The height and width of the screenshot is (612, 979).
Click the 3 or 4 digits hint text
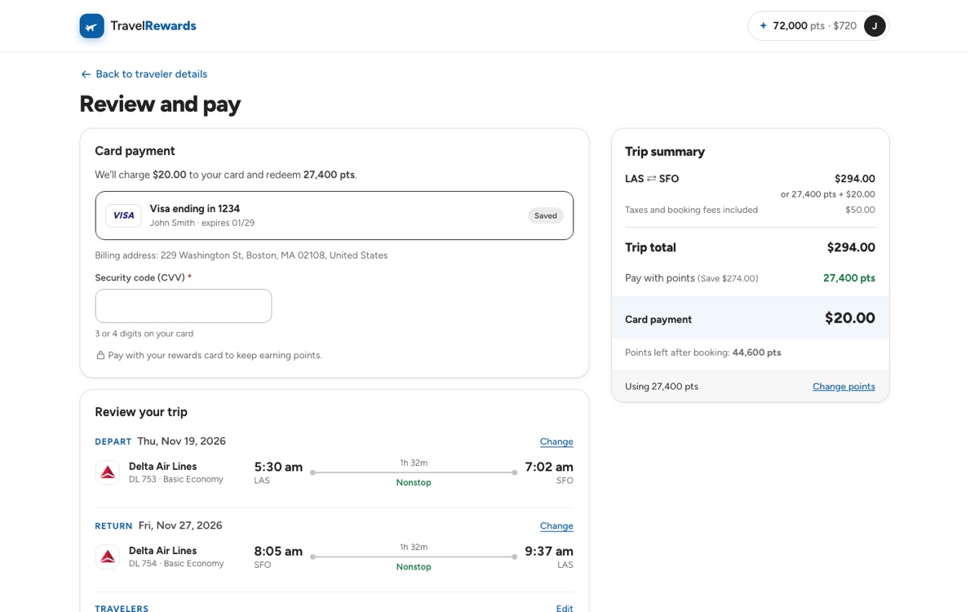144,334
